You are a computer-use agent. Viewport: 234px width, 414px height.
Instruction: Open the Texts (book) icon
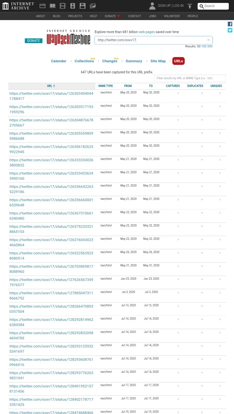(52, 6)
